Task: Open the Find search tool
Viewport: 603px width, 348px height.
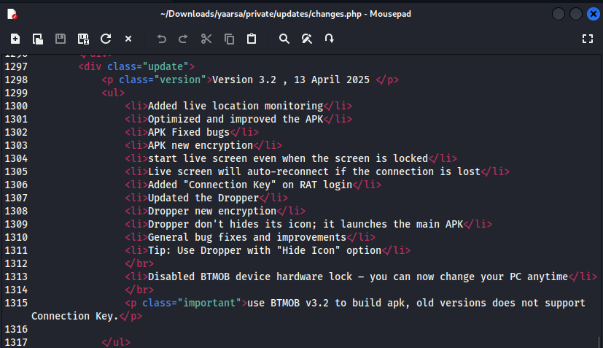Action: [284, 39]
